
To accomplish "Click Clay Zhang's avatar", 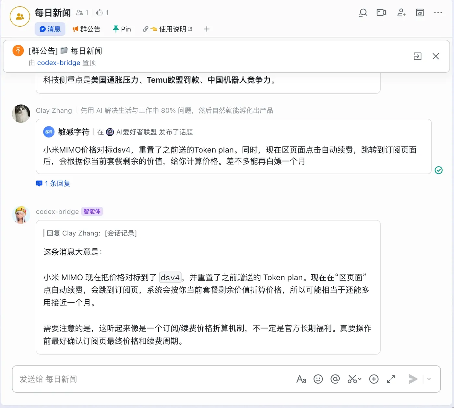I will pos(21,114).
